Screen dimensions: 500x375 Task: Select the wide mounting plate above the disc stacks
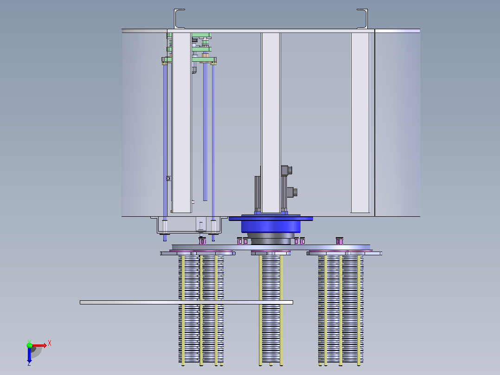click(271, 247)
